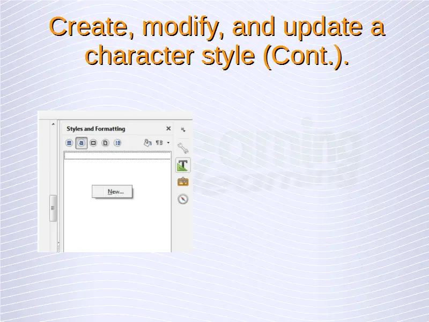Select the Page Styles icon
This screenshot has width=429, height=322.
(x=105, y=143)
